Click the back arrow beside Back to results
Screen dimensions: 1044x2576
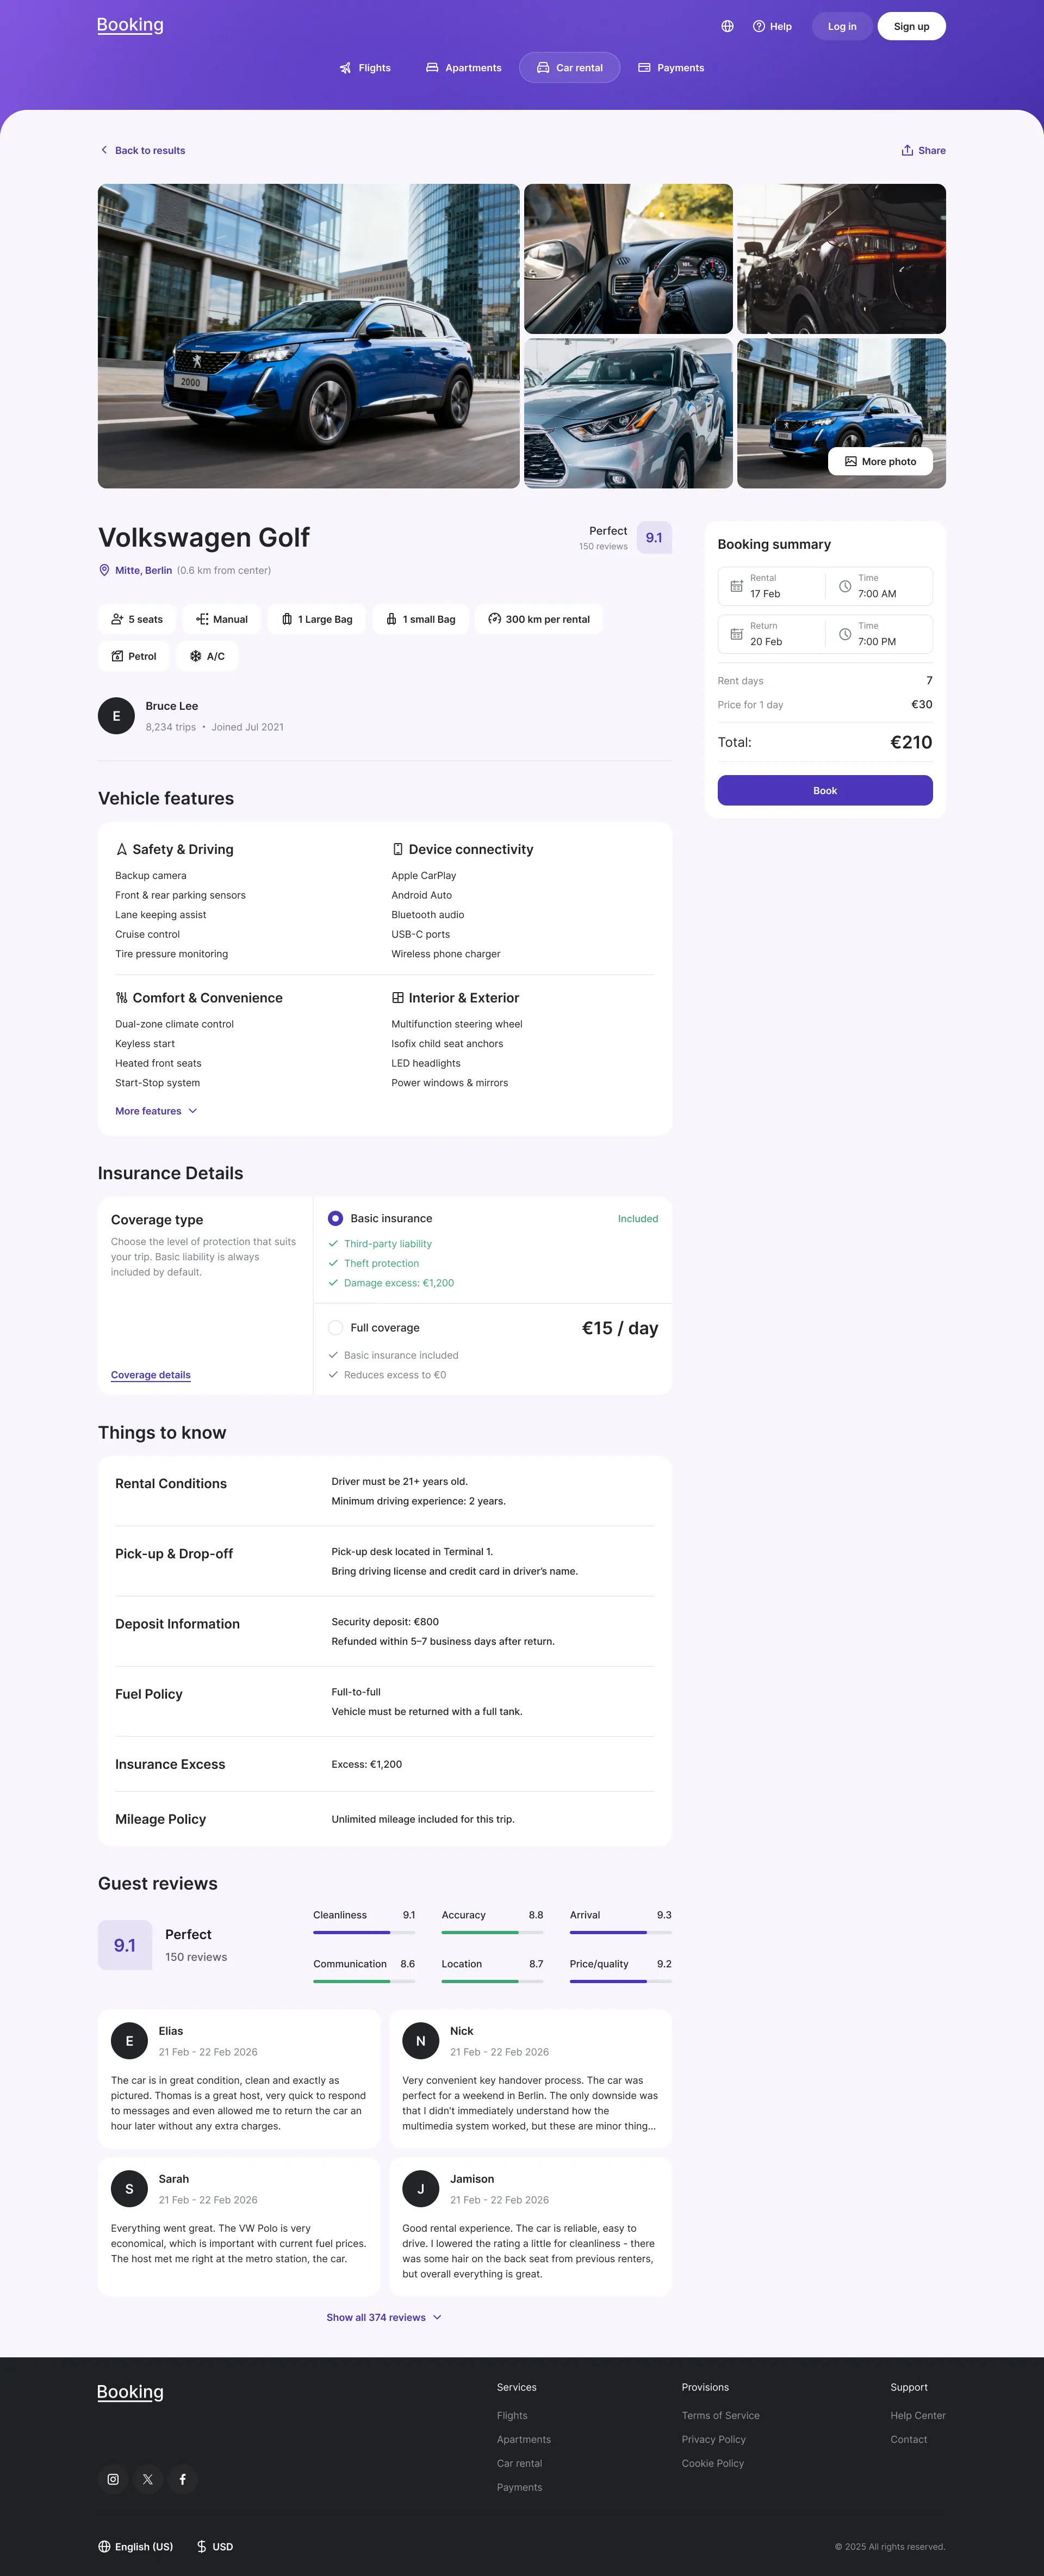pyautogui.click(x=104, y=150)
